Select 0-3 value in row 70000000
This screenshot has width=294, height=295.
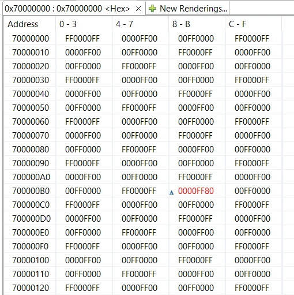coord(82,39)
